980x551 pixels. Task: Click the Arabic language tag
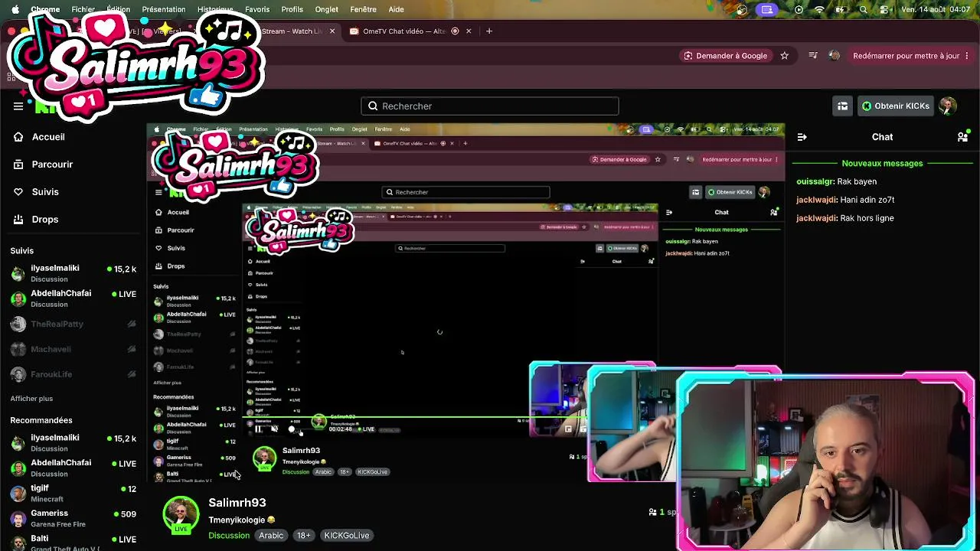point(271,536)
